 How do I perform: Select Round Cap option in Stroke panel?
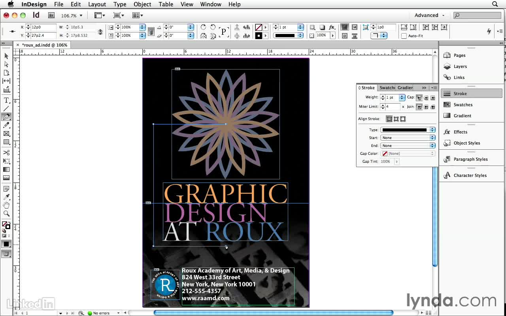[x=426, y=98]
